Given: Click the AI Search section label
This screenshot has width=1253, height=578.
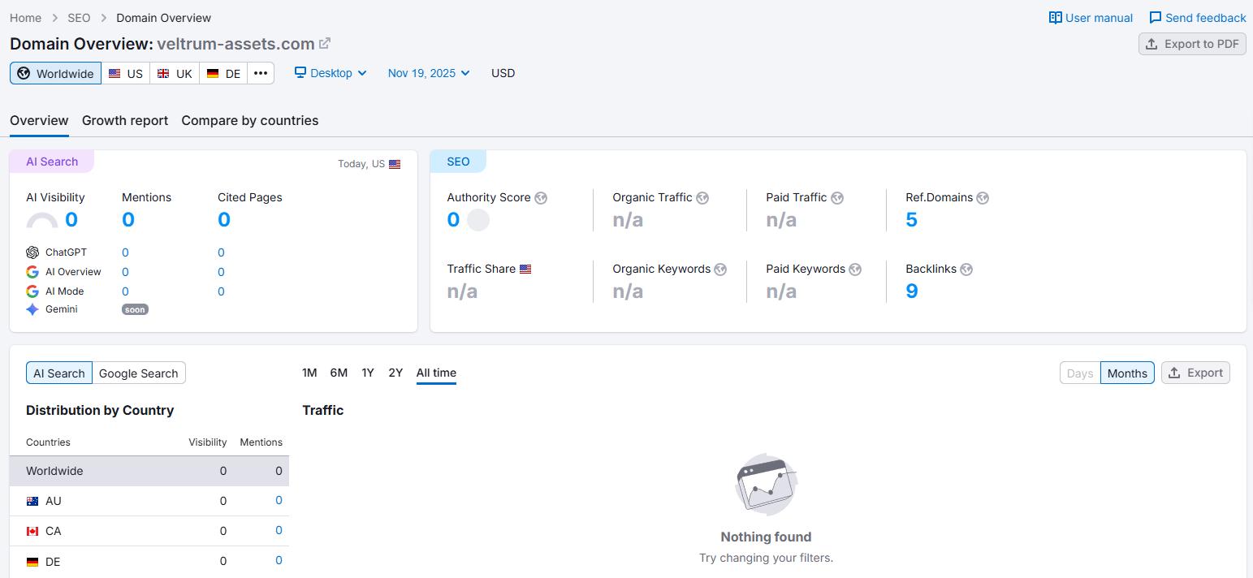Looking at the screenshot, I should 52,162.
